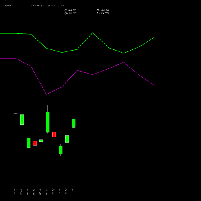Click the low value L: 38.70
Screen dimensions: 201x201
(103, 14)
